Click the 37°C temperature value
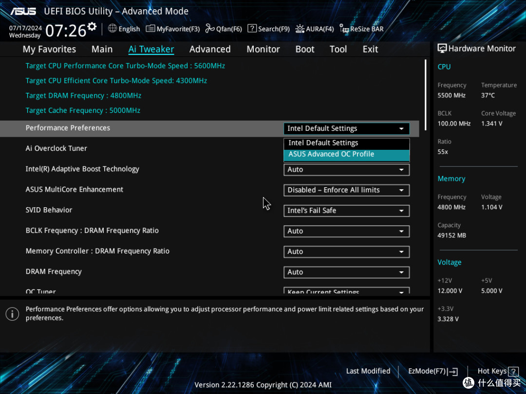 pyautogui.click(x=488, y=95)
